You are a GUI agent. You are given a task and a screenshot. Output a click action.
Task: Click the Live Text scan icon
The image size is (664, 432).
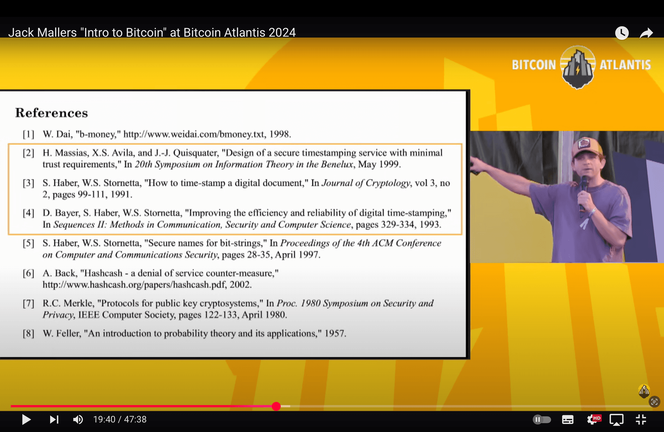(x=654, y=402)
